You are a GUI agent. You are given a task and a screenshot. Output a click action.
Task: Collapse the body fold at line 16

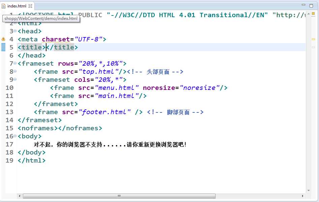[15, 136]
